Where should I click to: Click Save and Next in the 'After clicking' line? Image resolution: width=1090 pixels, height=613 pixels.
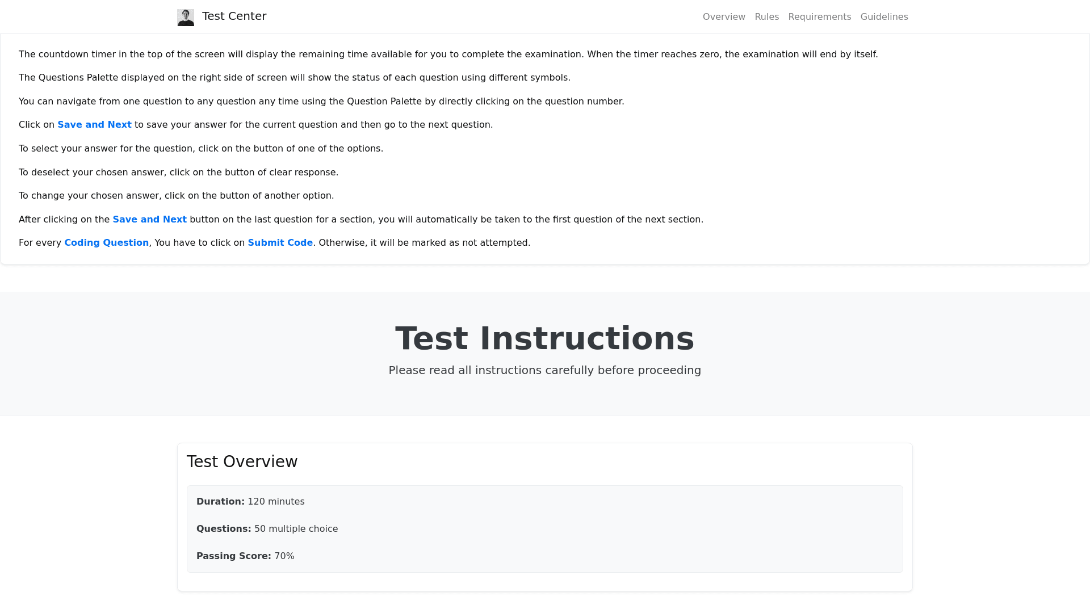tap(149, 220)
